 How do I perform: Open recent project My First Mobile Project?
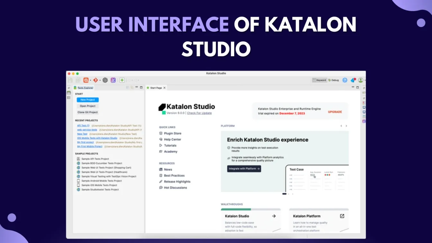point(90,147)
